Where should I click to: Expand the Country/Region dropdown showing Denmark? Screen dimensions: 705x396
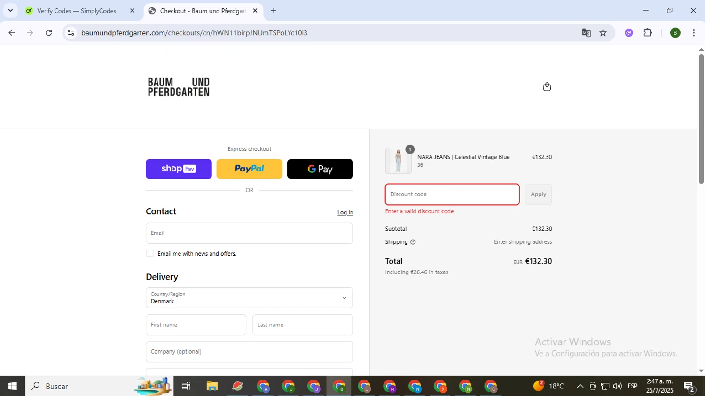[249, 298]
